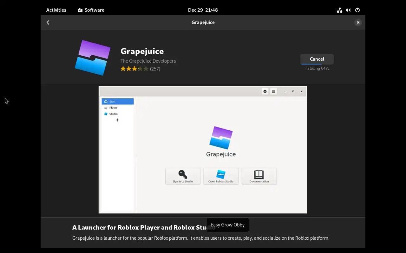Click the Grapejuice description paragraph
406x253 pixels.
201,238
